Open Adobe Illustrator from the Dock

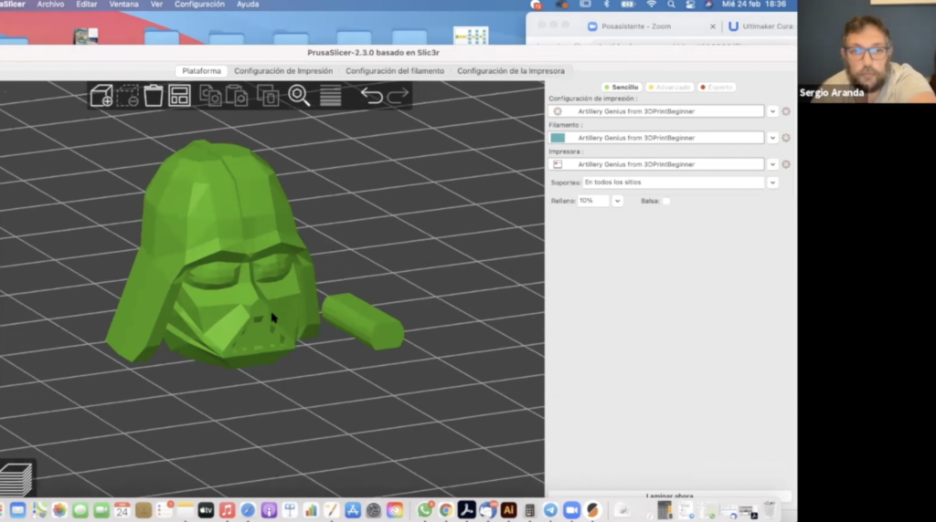pyautogui.click(x=508, y=510)
